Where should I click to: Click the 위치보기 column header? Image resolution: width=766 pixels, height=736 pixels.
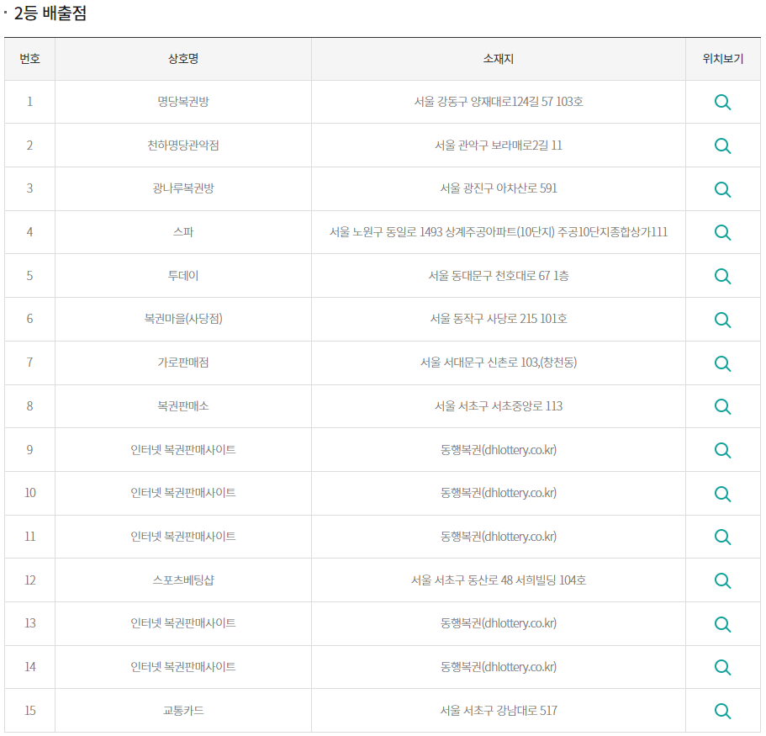pyautogui.click(x=722, y=59)
